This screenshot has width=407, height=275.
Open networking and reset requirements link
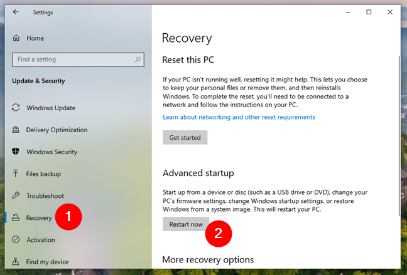239,117
